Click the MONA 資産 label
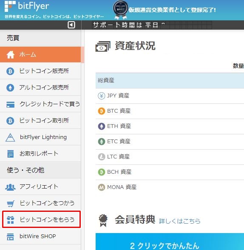The height and width of the screenshot is (250, 244). 122,187
